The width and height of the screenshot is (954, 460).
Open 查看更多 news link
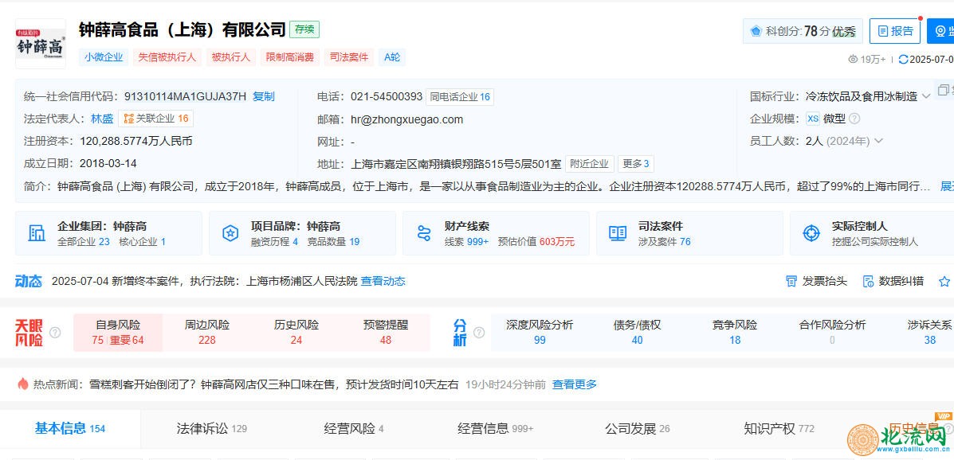(575, 384)
